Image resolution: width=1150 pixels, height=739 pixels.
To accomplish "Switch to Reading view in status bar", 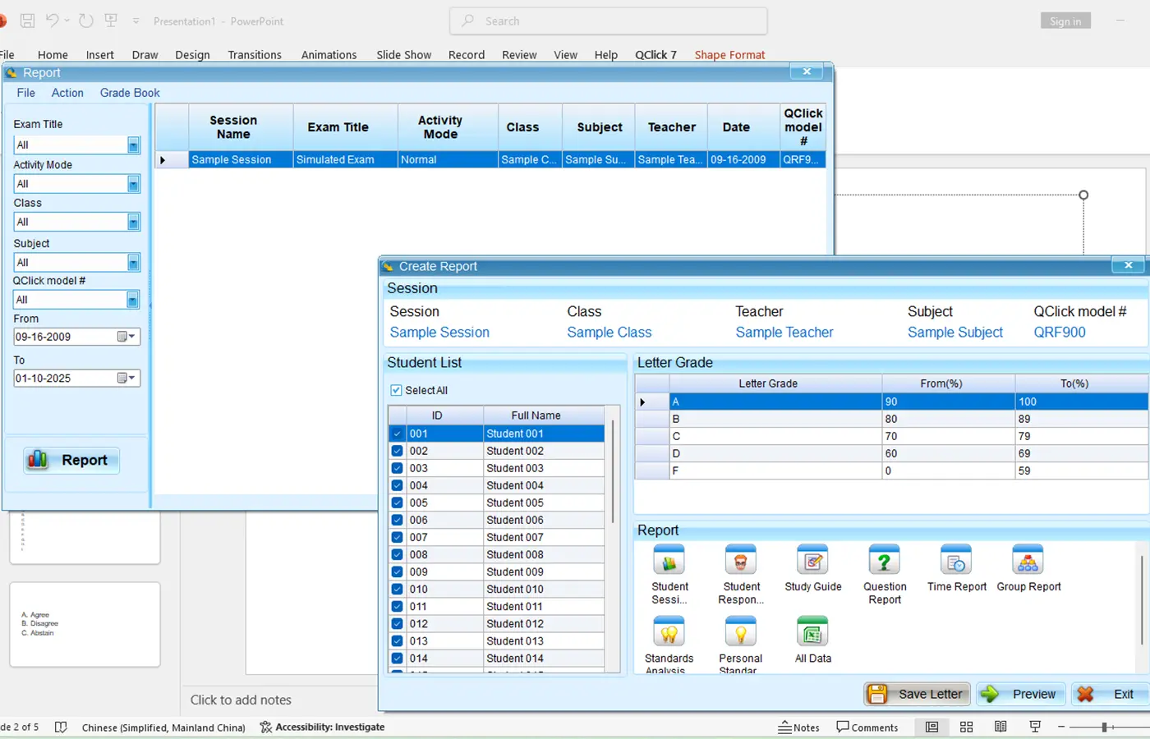I will [1000, 727].
